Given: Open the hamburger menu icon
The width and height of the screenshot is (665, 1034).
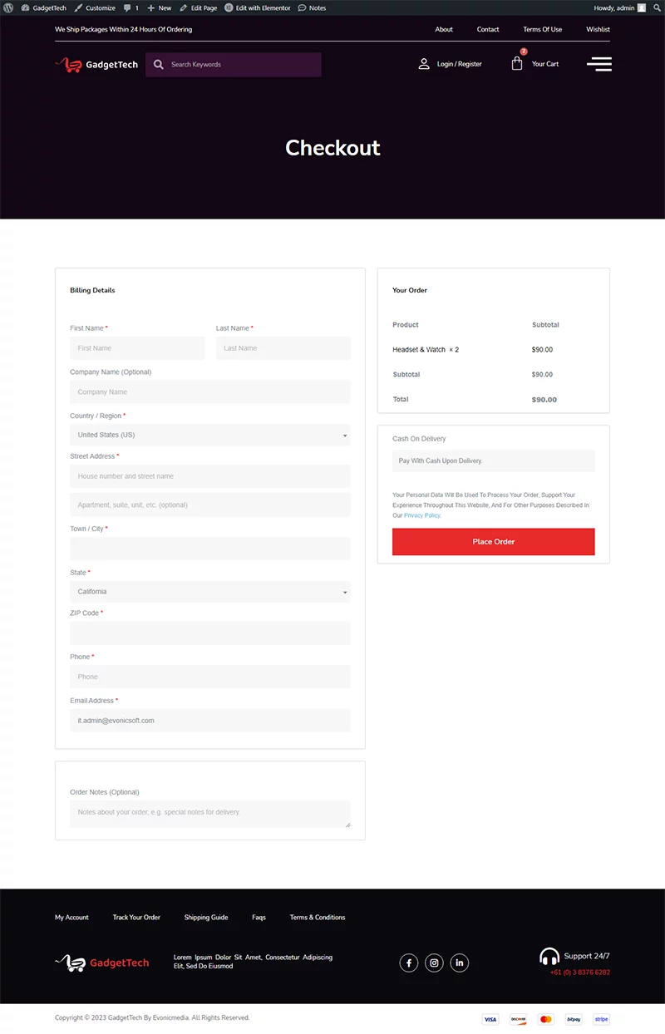Looking at the screenshot, I should (x=598, y=64).
